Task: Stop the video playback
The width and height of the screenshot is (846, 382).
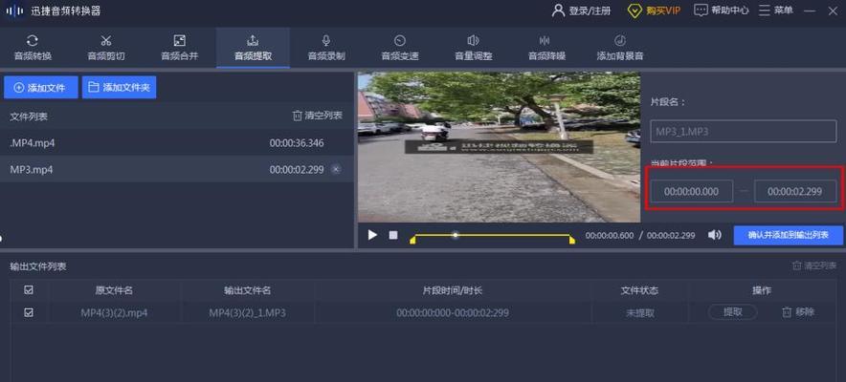Action: click(393, 235)
